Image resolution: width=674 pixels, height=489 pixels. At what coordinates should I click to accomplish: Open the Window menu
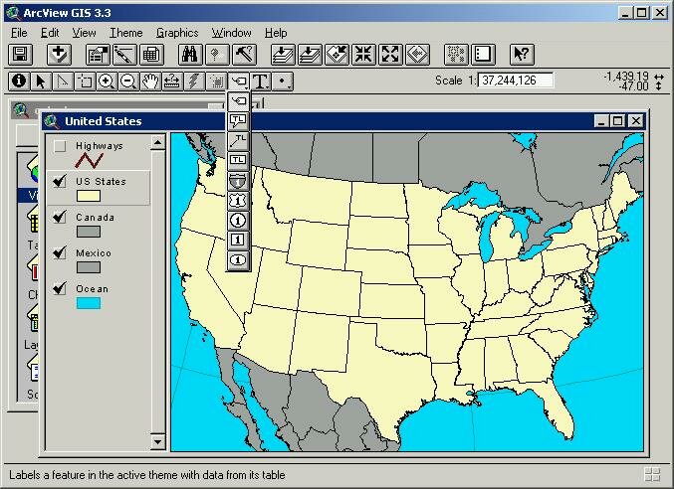[x=231, y=33]
